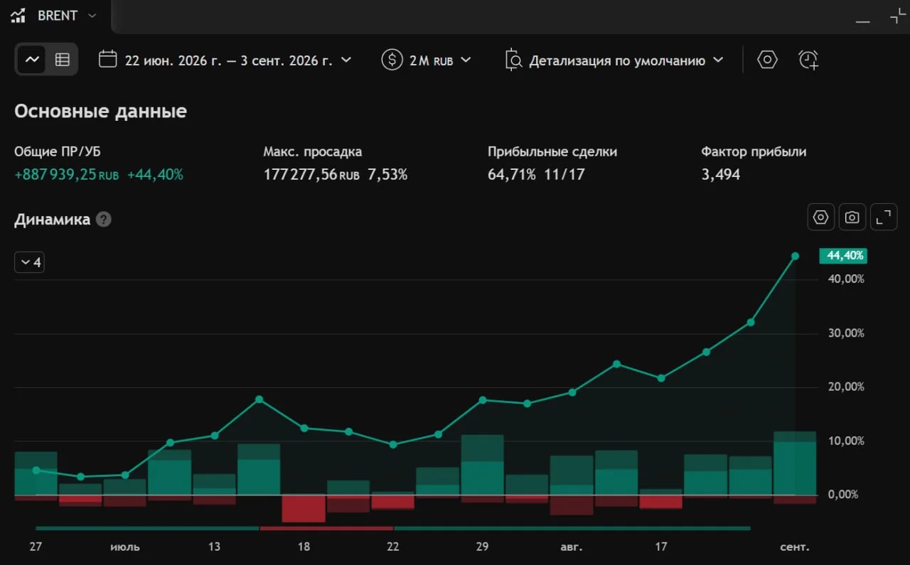
Task: Click the Макс. просадка label
Action: (312, 151)
